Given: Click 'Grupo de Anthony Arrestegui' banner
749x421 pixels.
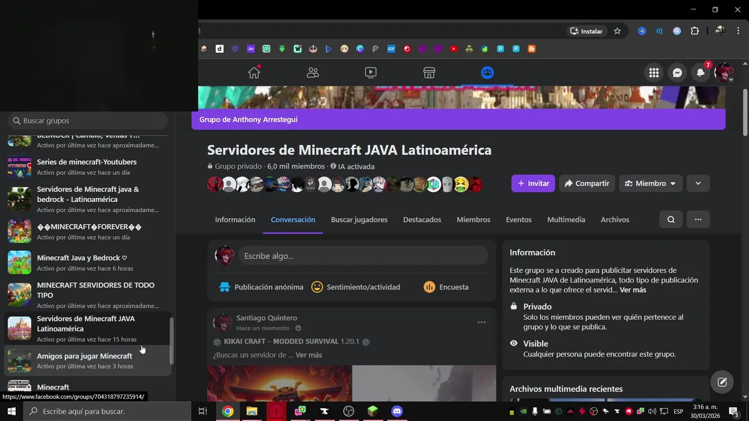Looking at the screenshot, I should [248, 119].
